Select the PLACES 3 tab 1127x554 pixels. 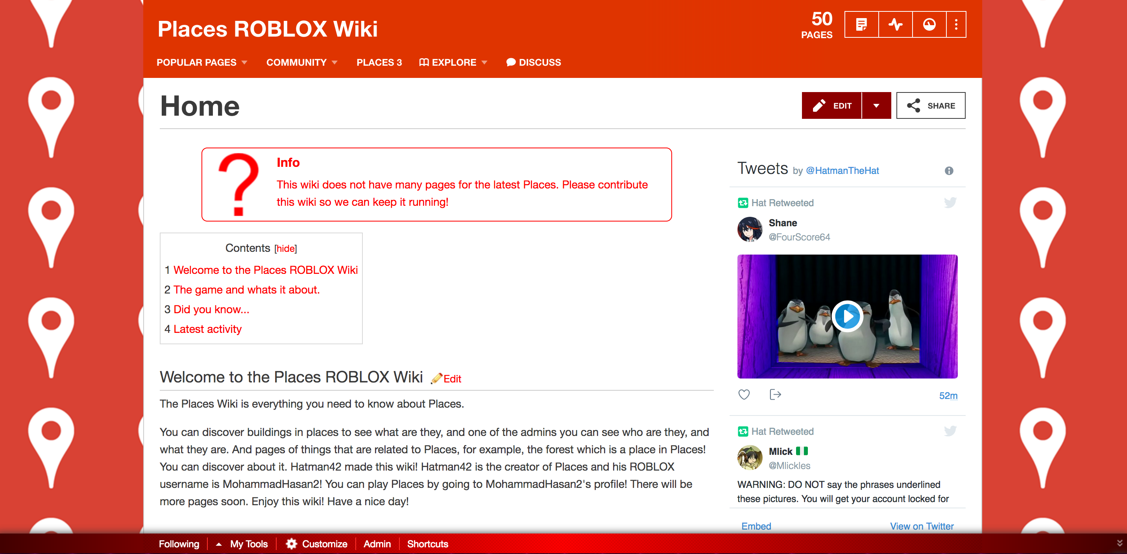(379, 63)
